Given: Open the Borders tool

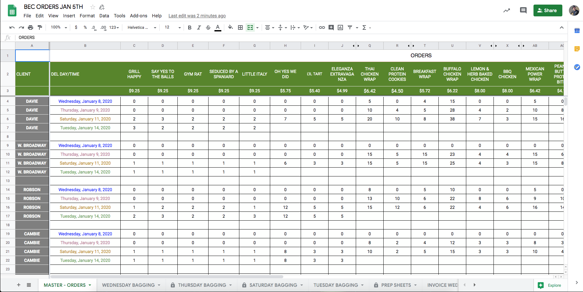Looking at the screenshot, I should point(240,27).
